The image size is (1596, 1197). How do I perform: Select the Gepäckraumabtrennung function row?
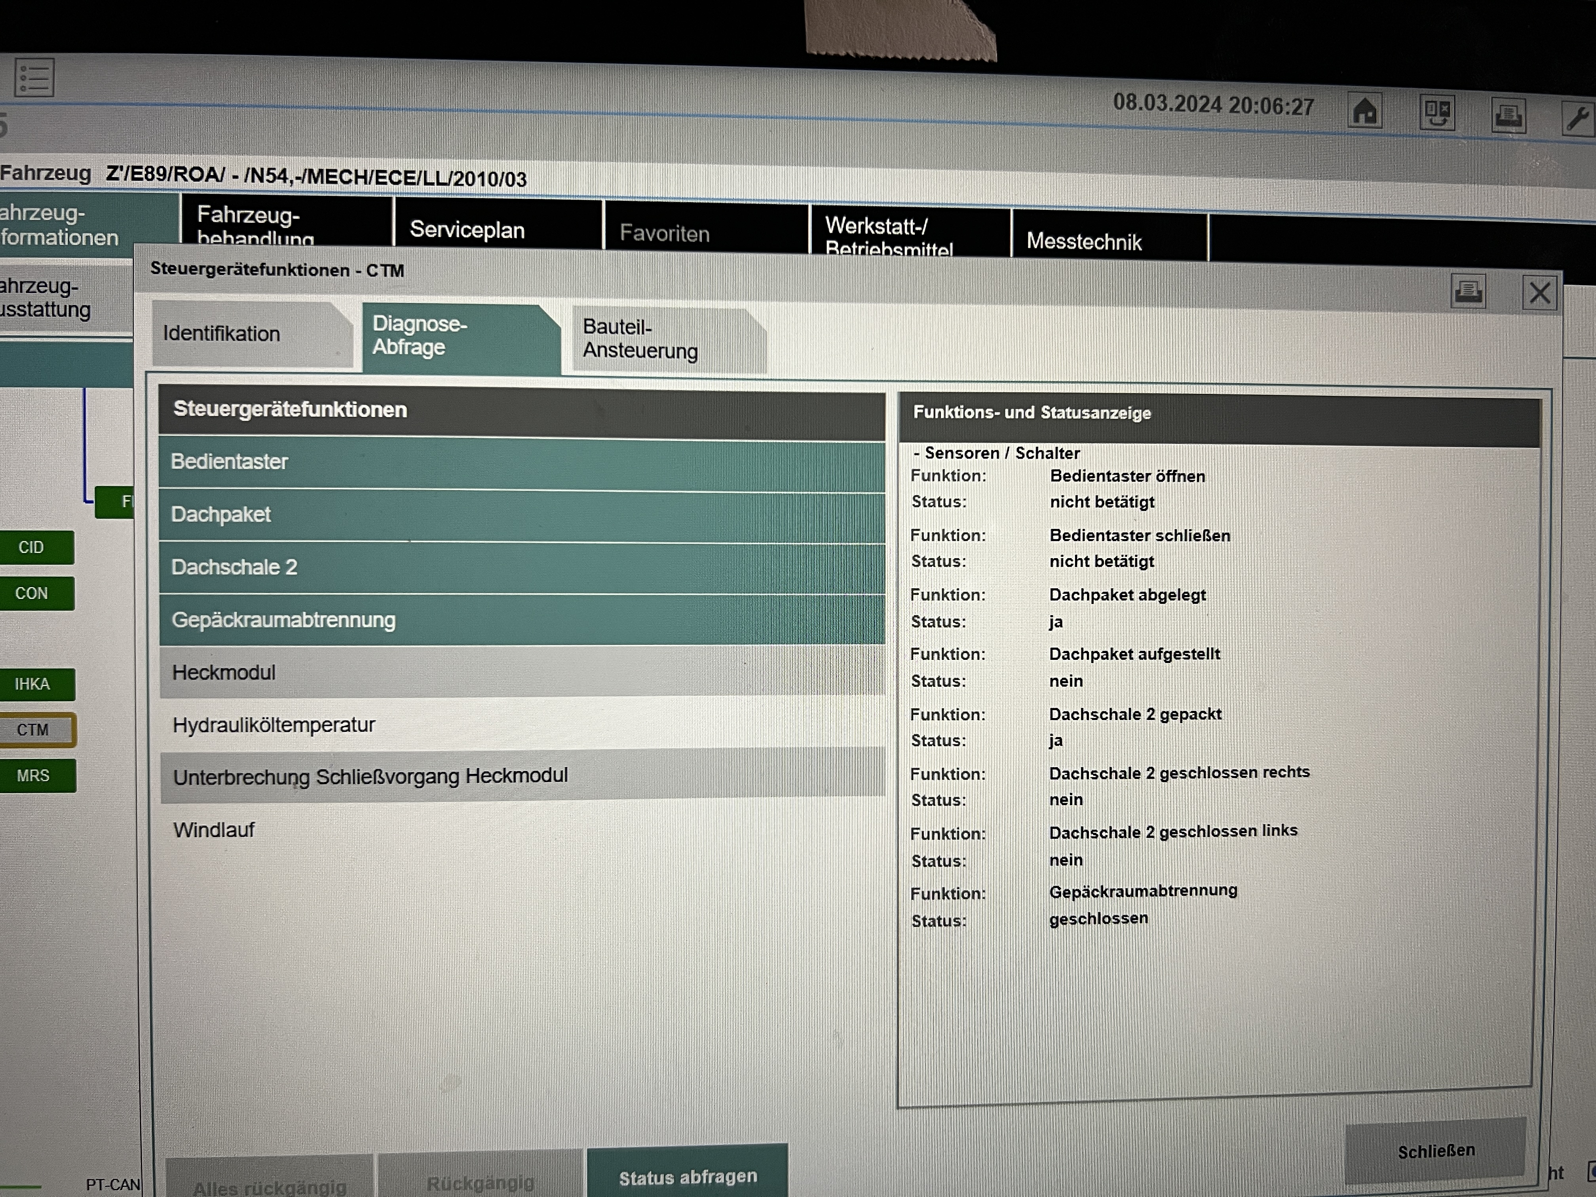[522, 620]
